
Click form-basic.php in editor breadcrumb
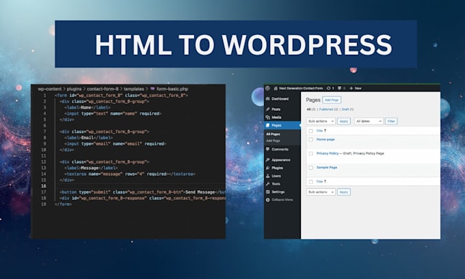coord(172,89)
